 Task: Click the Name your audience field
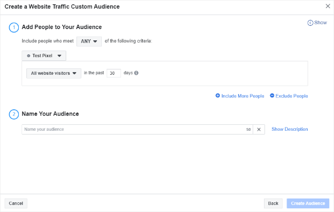click(137, 130)
